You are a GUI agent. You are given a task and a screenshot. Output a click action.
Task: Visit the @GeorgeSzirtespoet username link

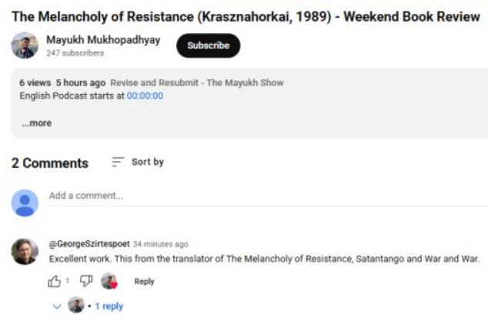[x=89, y=243]
